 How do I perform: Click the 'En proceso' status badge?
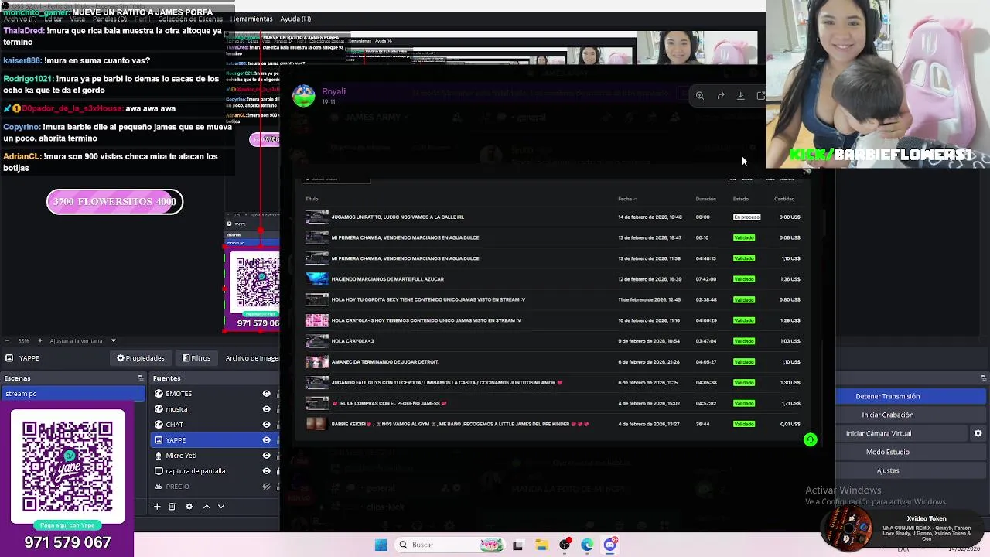click(747, 217)
